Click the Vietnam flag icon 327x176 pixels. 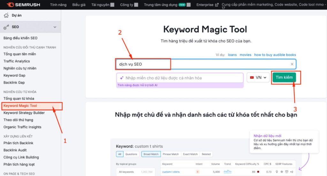point(252,78)
